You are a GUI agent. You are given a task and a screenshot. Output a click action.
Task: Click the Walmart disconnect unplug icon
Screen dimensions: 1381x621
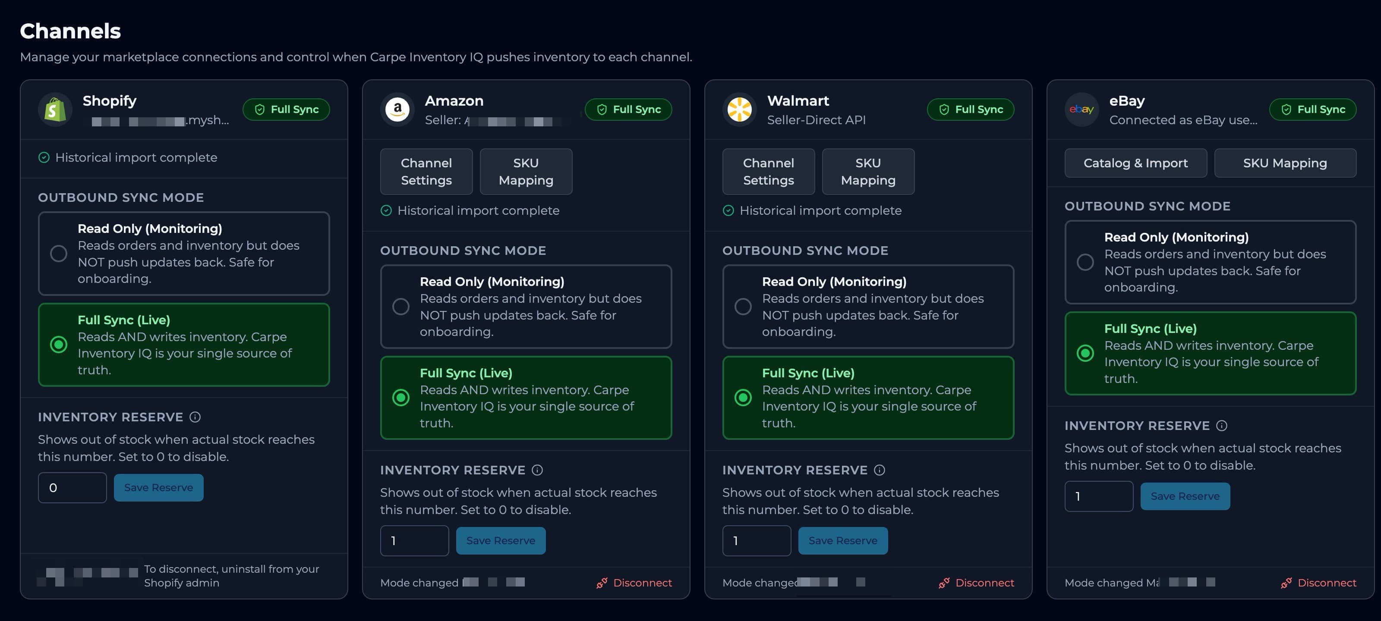[x=943, y=583]
